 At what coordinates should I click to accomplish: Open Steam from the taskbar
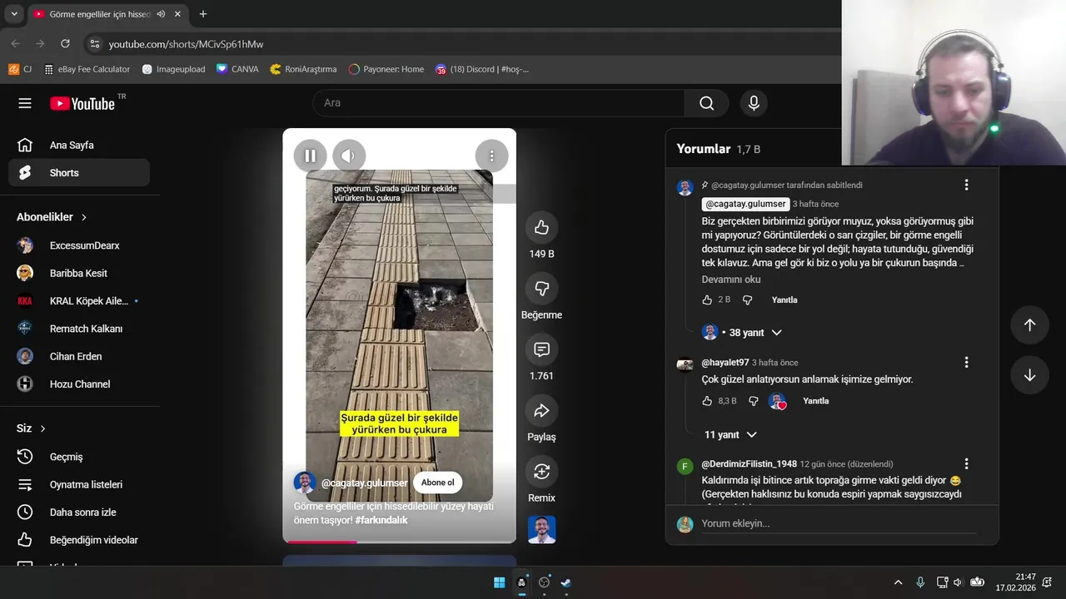click(566, 582)
